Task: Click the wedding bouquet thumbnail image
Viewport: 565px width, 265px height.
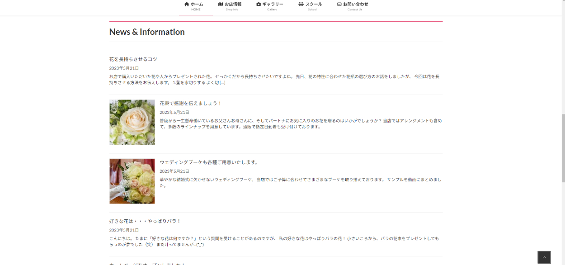Action: pos(132,181)
